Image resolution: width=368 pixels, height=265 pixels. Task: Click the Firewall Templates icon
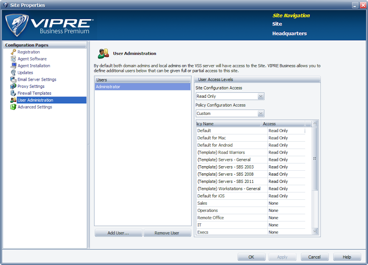pos(13,93)
